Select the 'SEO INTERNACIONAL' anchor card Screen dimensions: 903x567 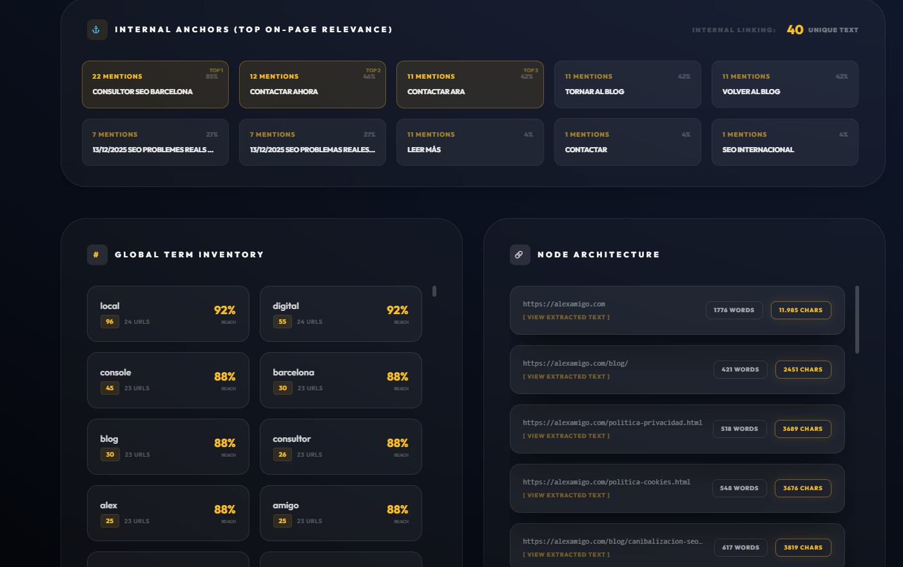pos(784,142)
